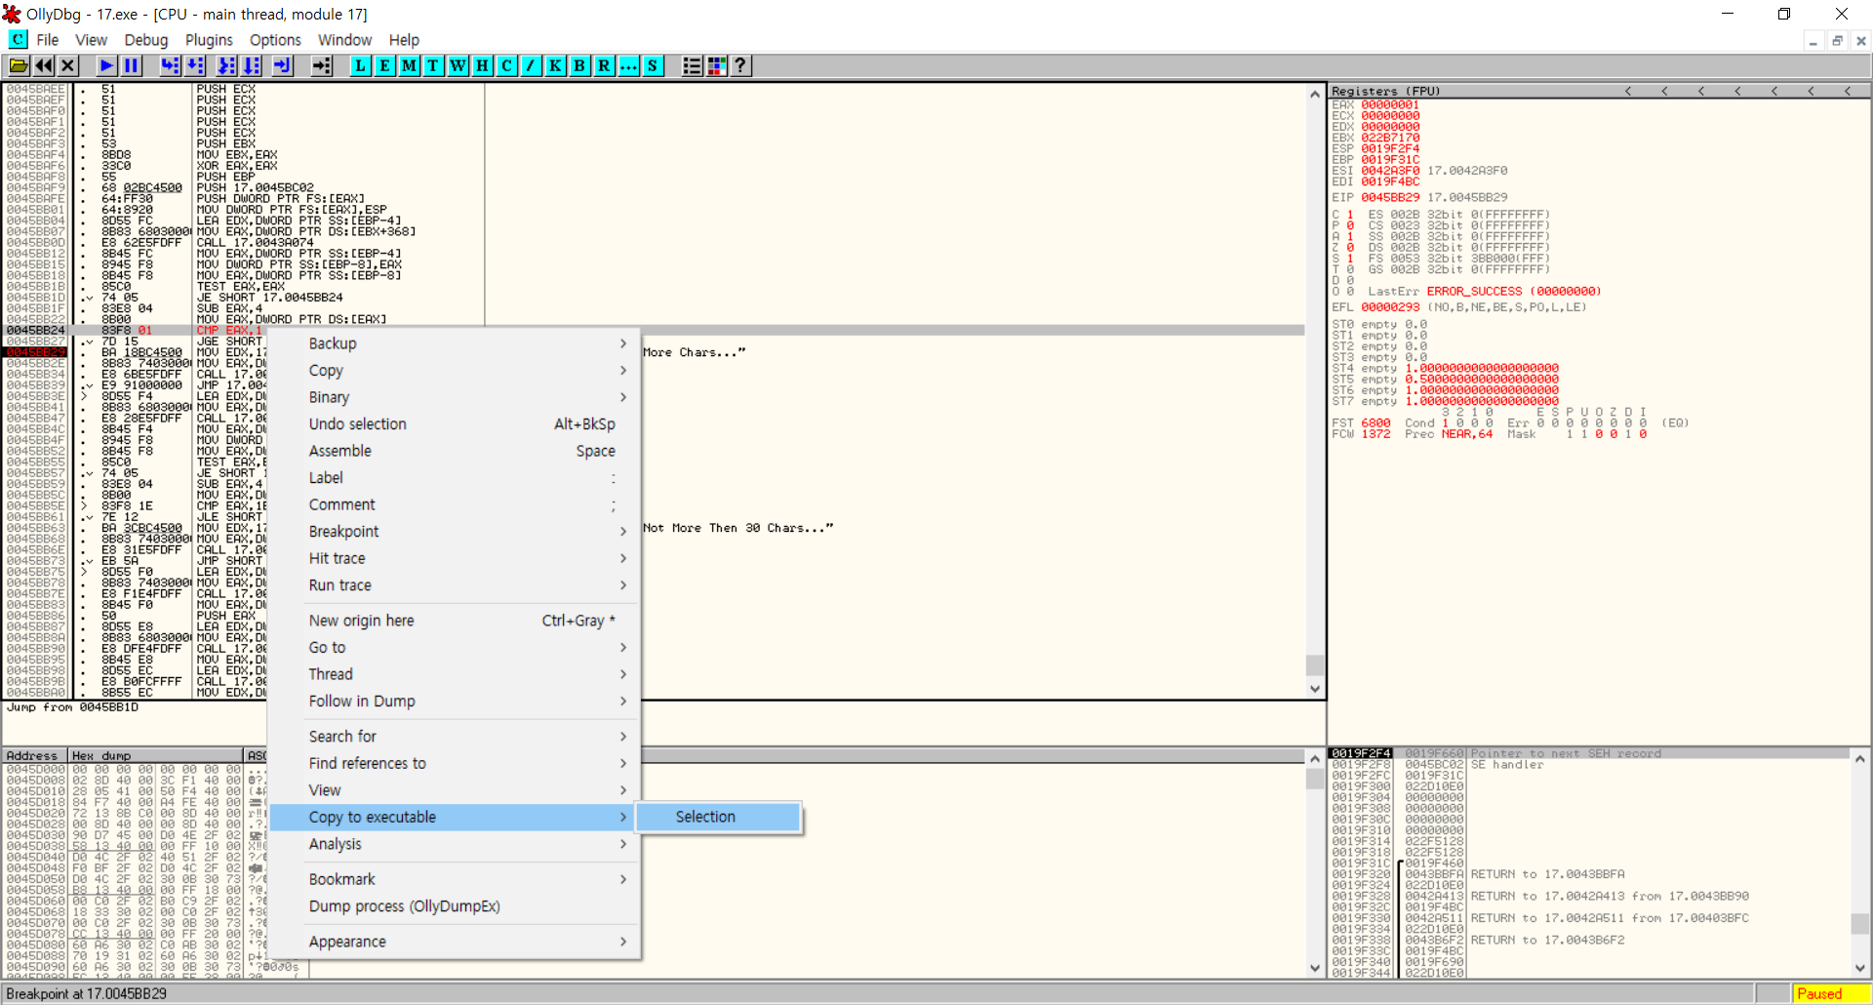Click the Debugging options list icon
This screenshot has height=1005, width=1873.
pos(693,65)
